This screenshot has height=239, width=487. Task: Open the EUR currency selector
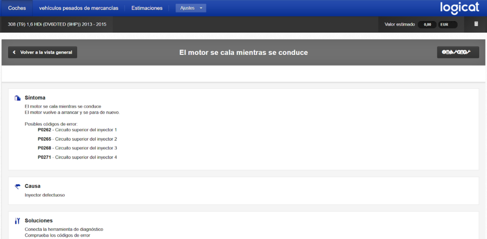[x=448, y=25]
